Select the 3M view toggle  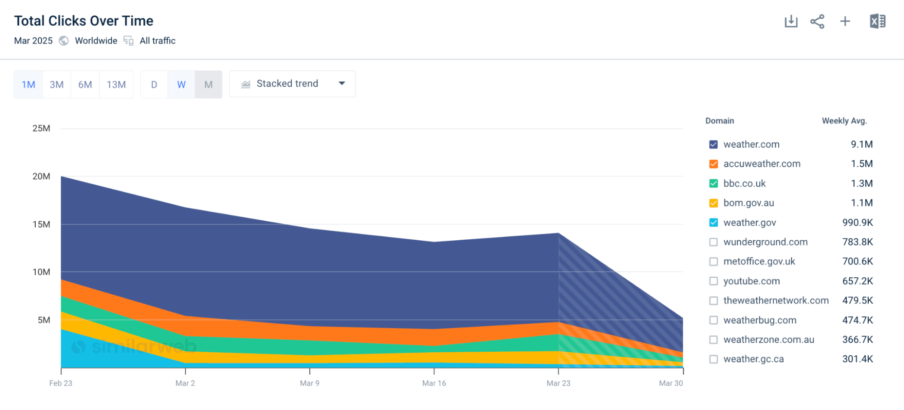57,84
